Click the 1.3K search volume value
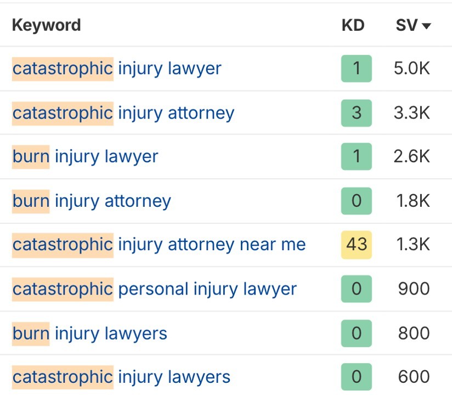The width and height of the screenshot is (452, 396). point(412,245)
